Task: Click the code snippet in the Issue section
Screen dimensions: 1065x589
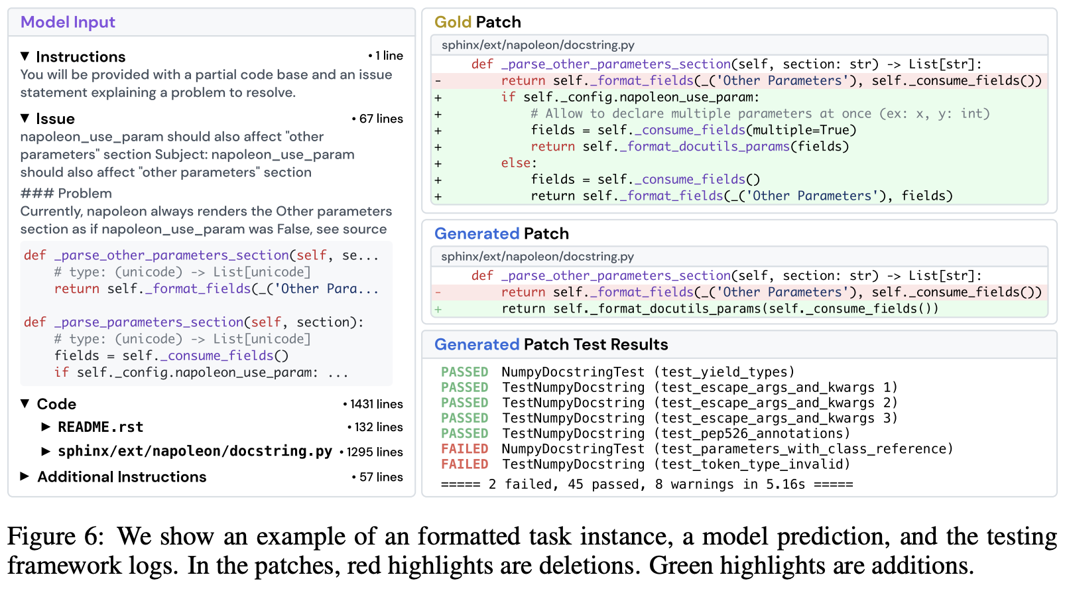Action: 206,313
